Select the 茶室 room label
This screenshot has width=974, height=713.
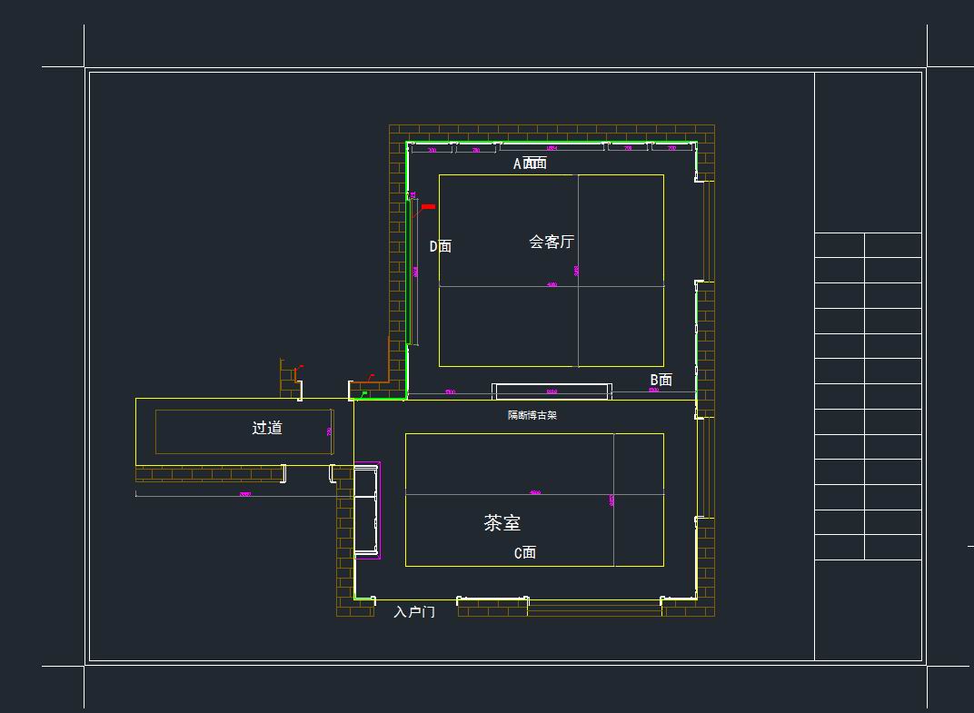click(502, 522)
